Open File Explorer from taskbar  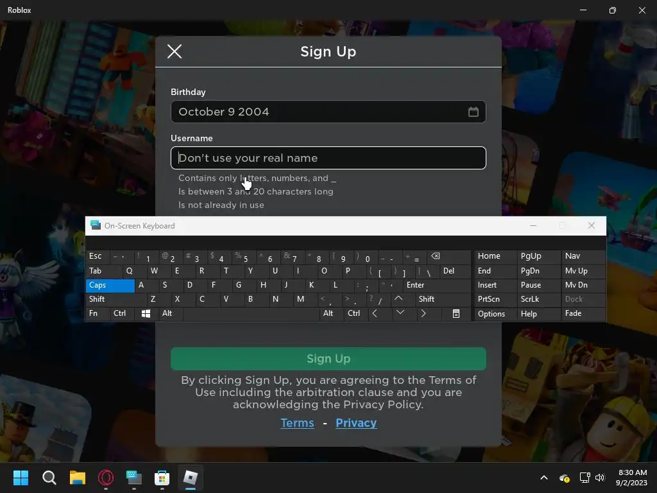(x=77, y=478)
